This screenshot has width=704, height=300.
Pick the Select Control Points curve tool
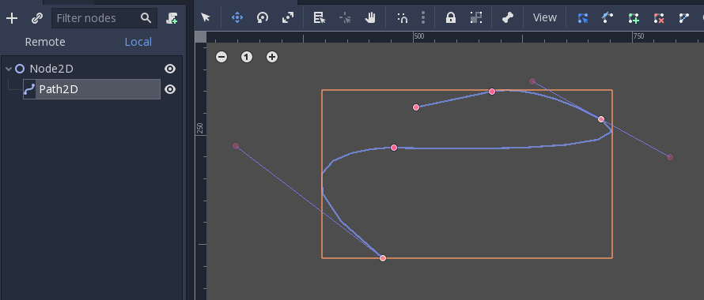pos(608,18)
